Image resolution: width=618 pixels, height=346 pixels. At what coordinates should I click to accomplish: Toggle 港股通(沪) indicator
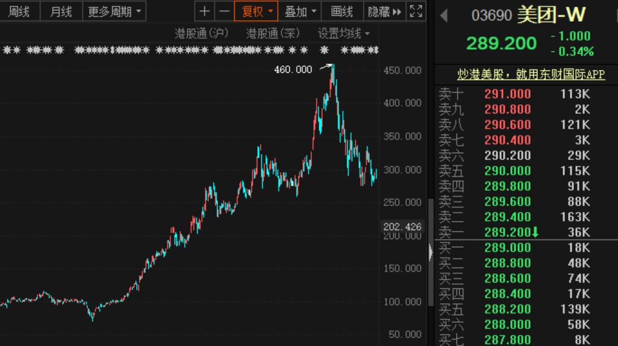pos(201,34)
